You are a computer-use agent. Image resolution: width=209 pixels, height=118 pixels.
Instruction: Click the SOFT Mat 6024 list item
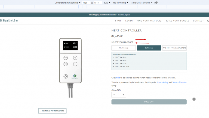tap(121, 60)
